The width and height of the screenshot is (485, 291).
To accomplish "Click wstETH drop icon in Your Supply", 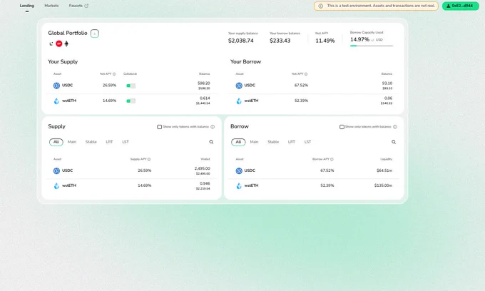I will (x=56, y=101).
